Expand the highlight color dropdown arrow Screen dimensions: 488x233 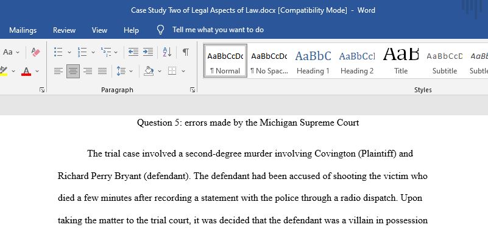click(13, 71)
